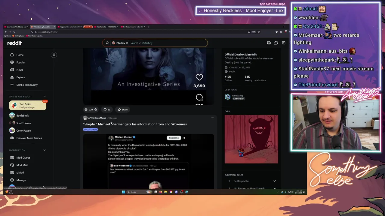Open Dailies bookmark folder
385x216 pixels.
(8, 36)
